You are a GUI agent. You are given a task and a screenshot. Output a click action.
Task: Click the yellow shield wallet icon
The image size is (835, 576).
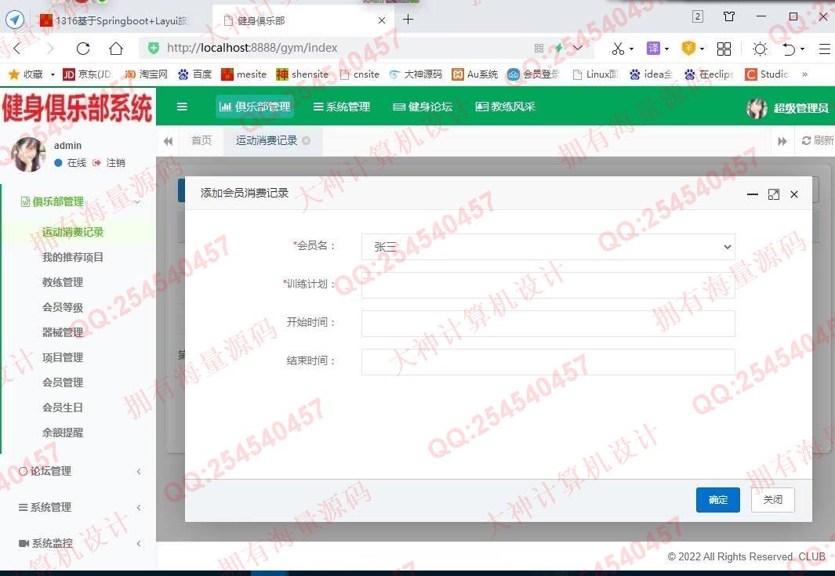point(688,49)
